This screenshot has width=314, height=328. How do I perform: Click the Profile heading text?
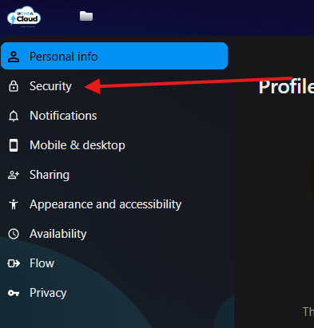pos(286,87)
